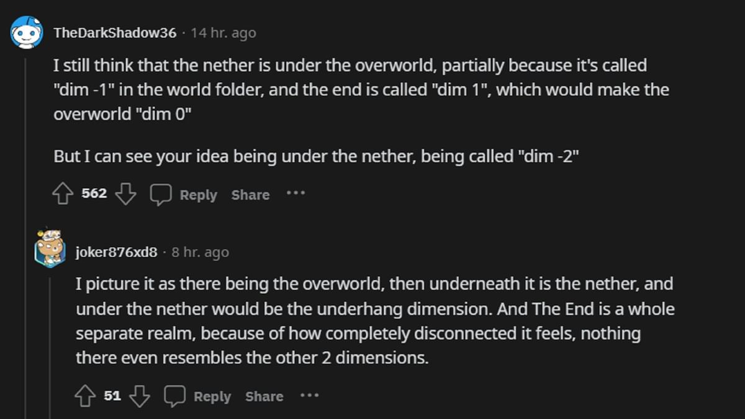Open Share options for TheDarkShadow36's comment
The width and height of the screenshot is (745, 419).
tap(250, 194)
